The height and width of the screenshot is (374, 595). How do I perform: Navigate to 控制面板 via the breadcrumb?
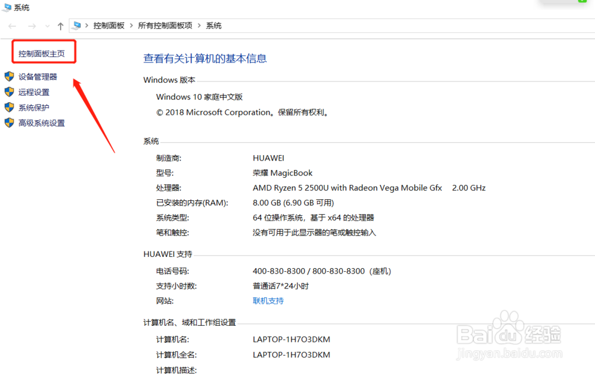coord(108,26)
